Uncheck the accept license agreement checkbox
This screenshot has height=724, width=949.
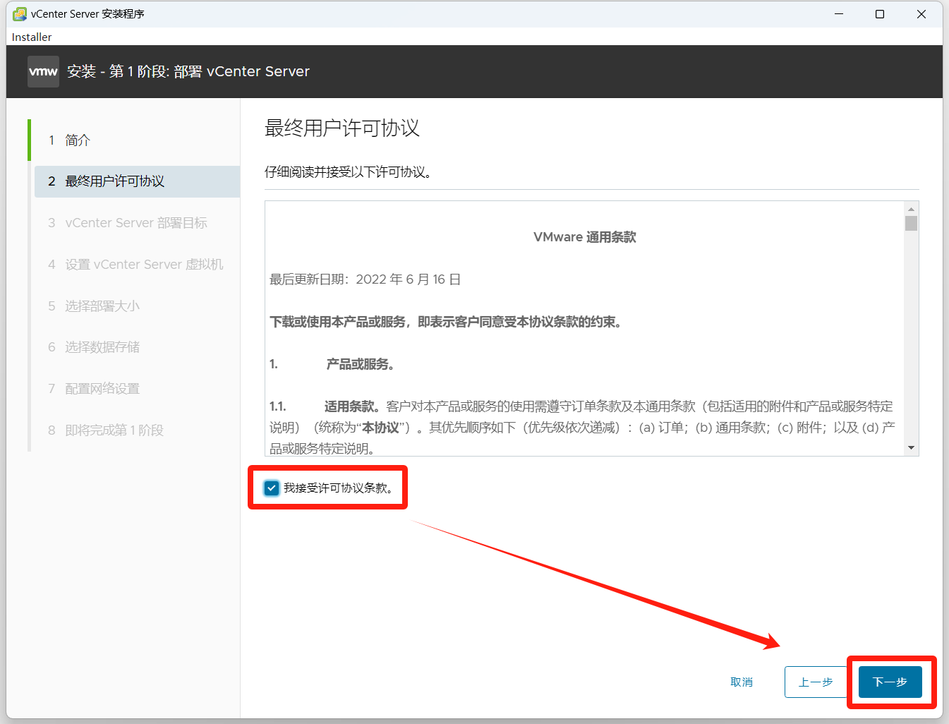coord(272,488)
